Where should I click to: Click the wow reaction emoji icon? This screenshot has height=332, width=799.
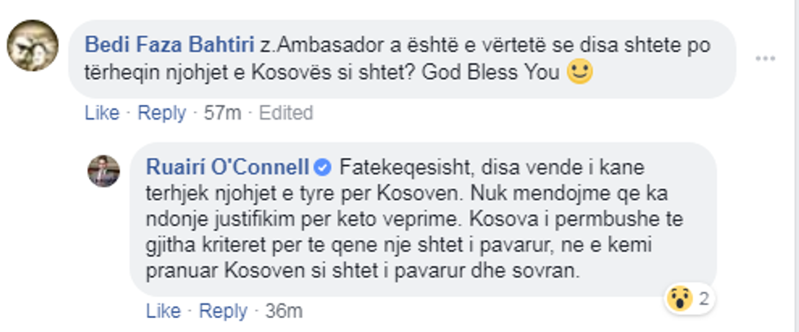[x=678, y=299]
